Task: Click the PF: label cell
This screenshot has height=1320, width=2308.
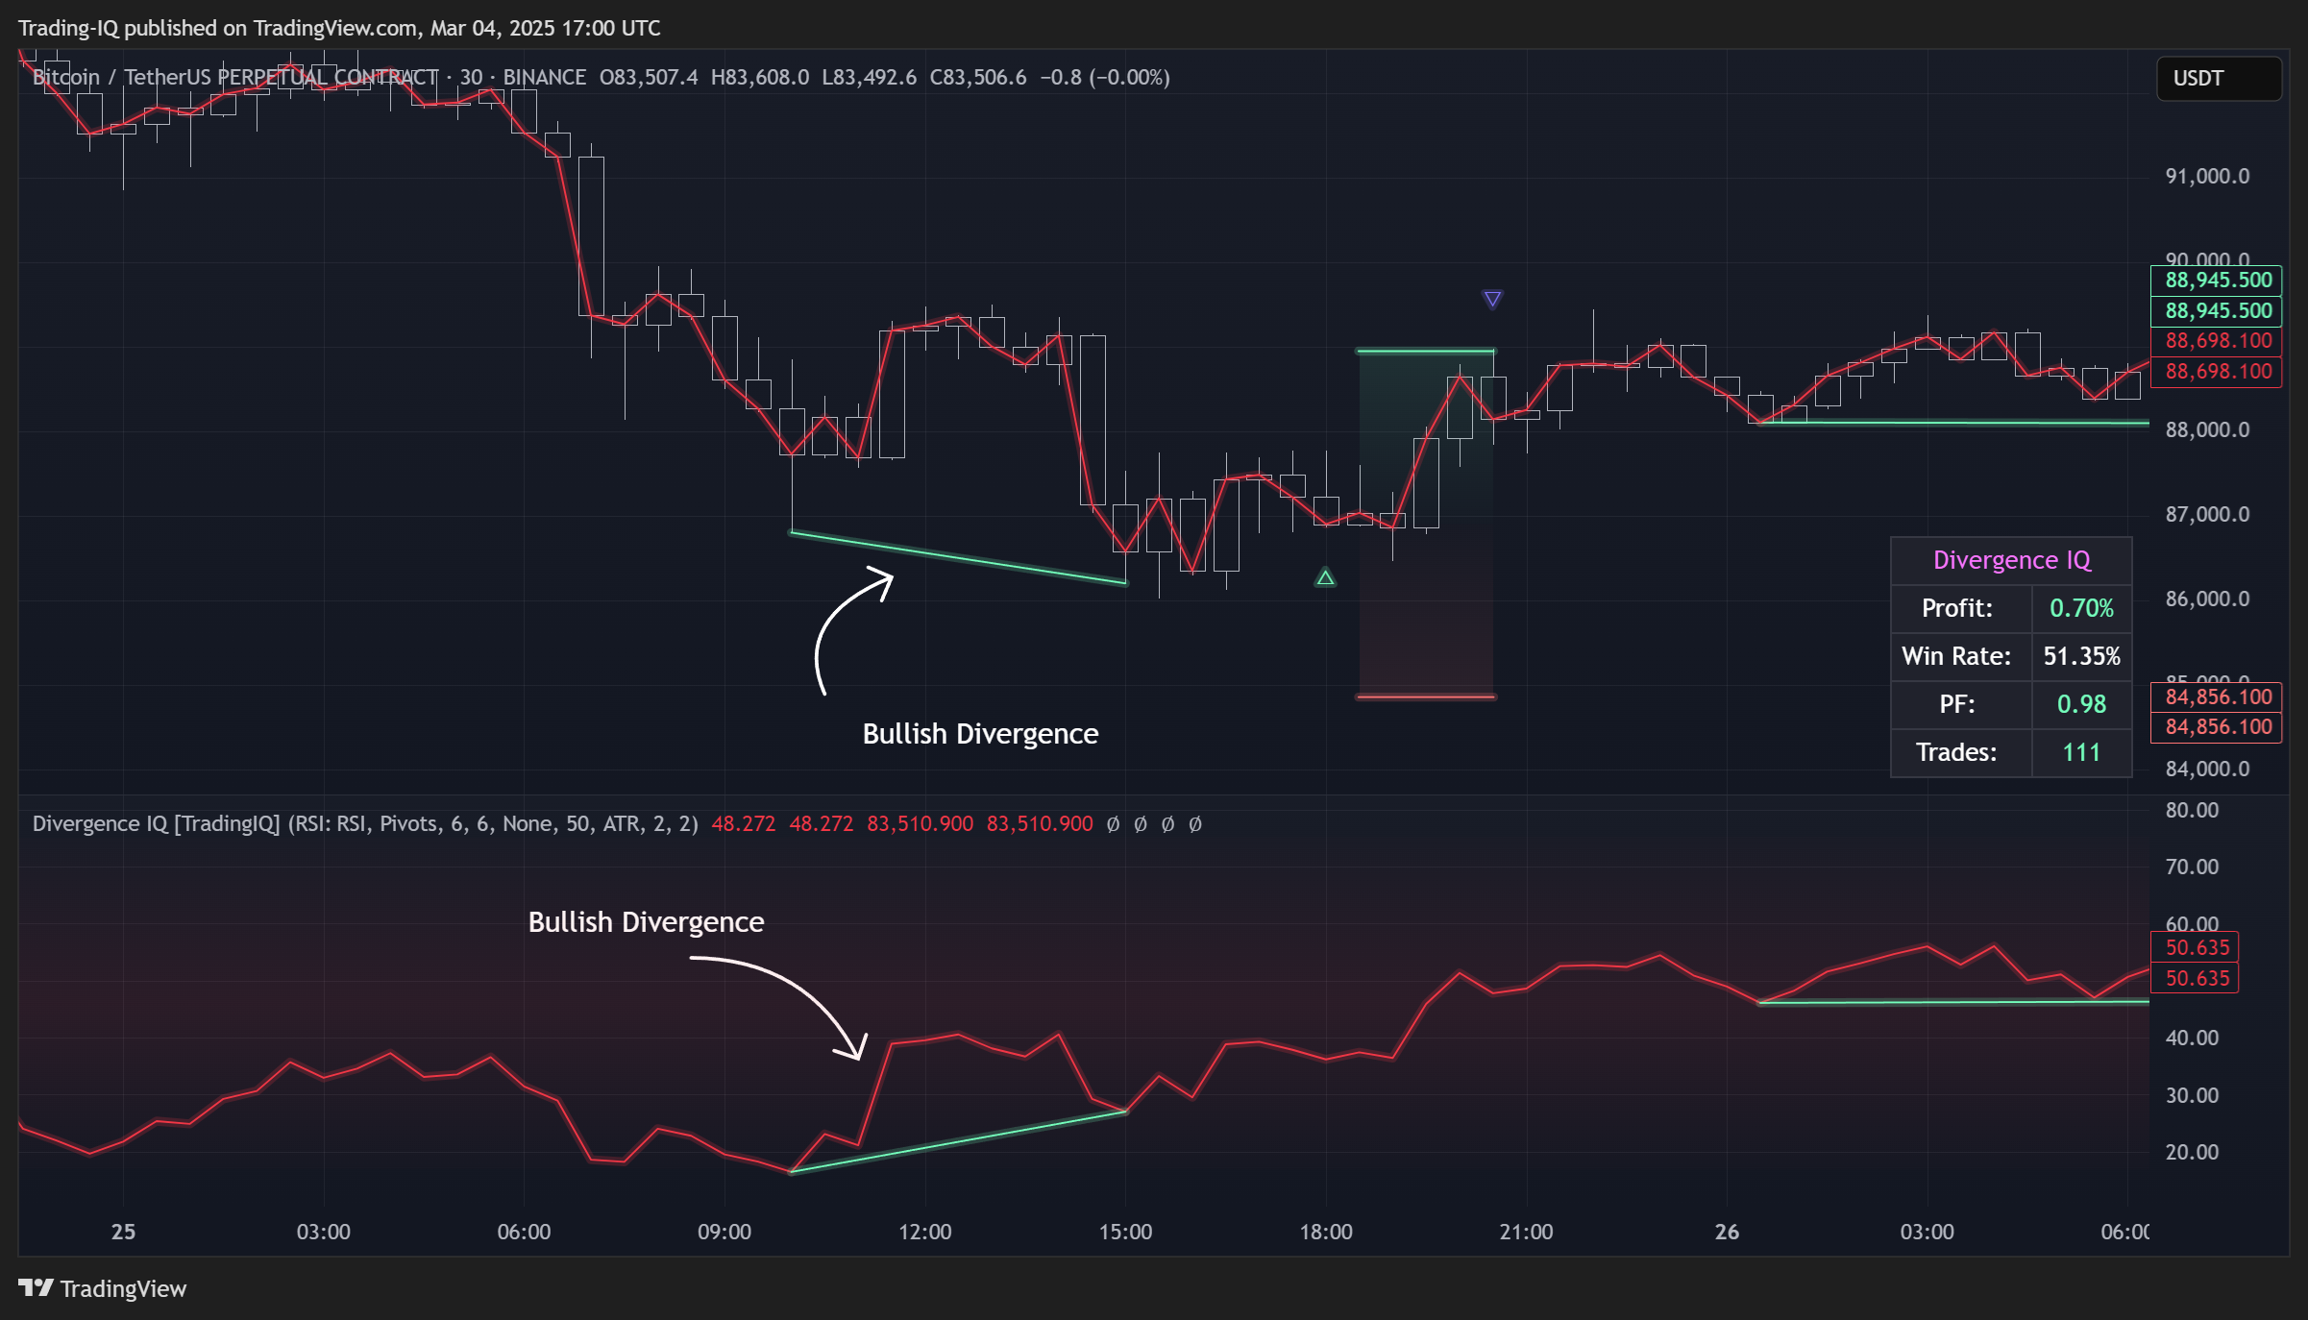Action: coord(1960,704)
